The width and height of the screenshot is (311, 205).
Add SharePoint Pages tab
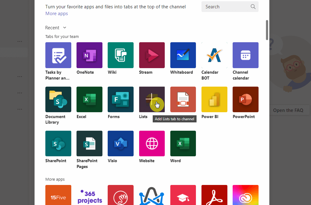coord(89,144)
